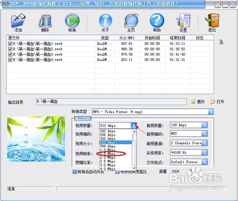
Task: Click the bottom conversion progress bar
Action: click(x=141, y=189)
